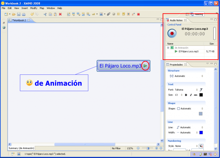Close the Audio Notes view
Viewport: 220px width, 158px height.
(185, 20)
